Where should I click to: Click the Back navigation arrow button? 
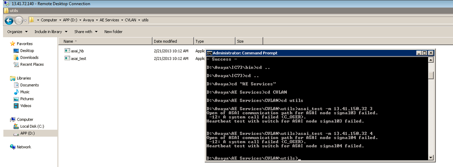pos(9,20)
